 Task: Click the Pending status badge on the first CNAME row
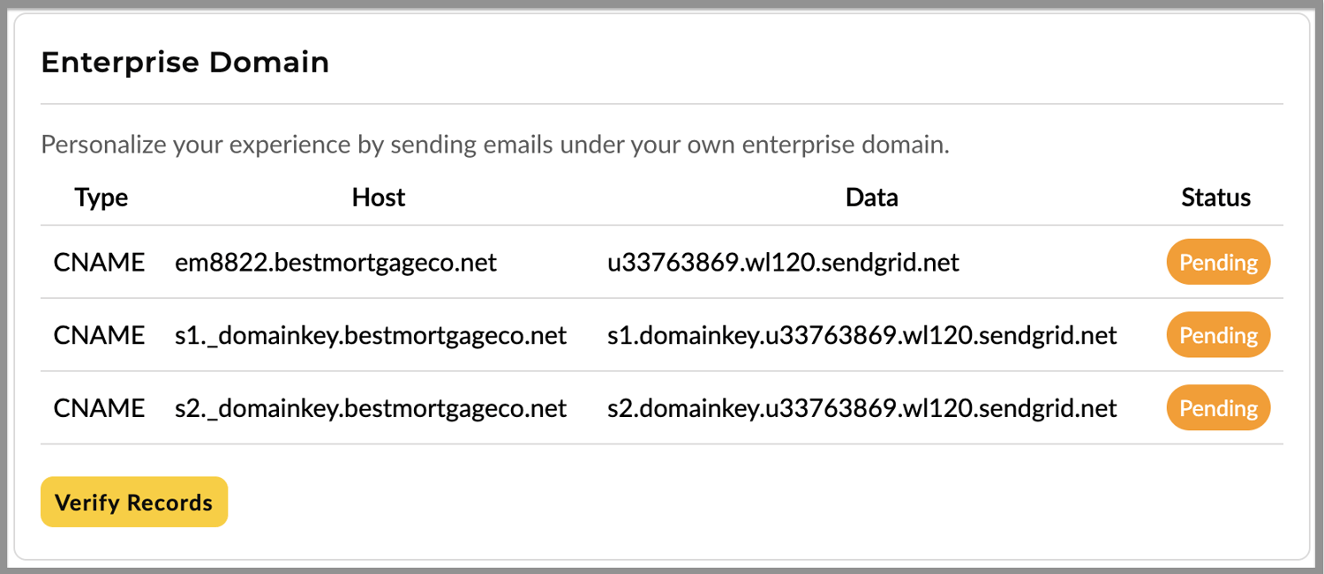(1218, 262)
